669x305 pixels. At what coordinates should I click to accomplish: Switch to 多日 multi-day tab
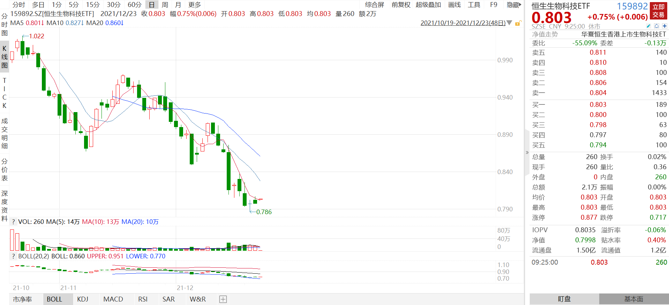(x=38, y=5)
